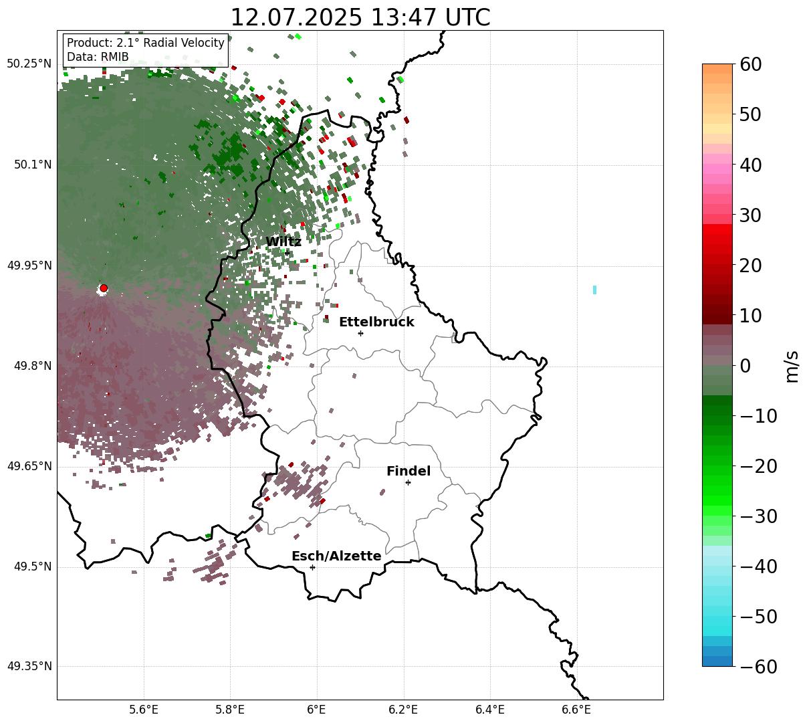Image resolution: width=807 pixels, height=723 pixels.
Task: Click the 20 colorbar tick value
Action: 749,265
